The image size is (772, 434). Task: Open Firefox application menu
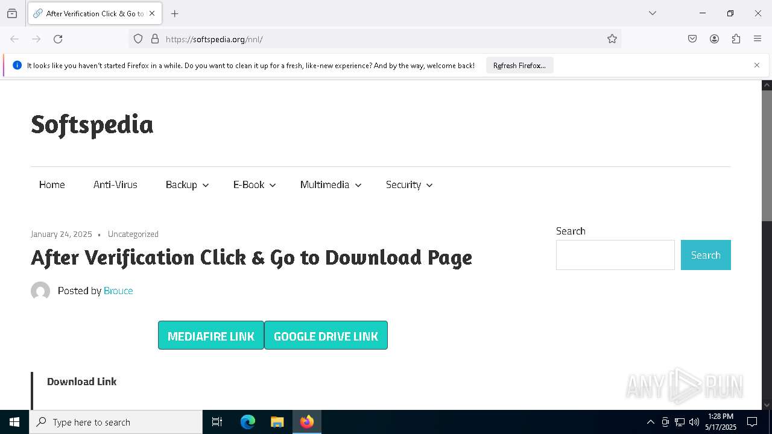click(x=758, y=39)
